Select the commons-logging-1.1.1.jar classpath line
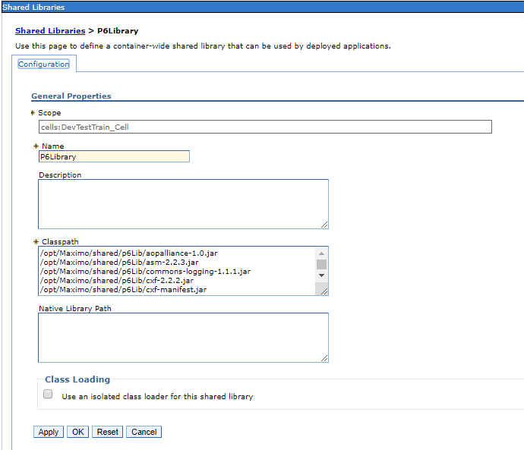 [x=145, y=271]
